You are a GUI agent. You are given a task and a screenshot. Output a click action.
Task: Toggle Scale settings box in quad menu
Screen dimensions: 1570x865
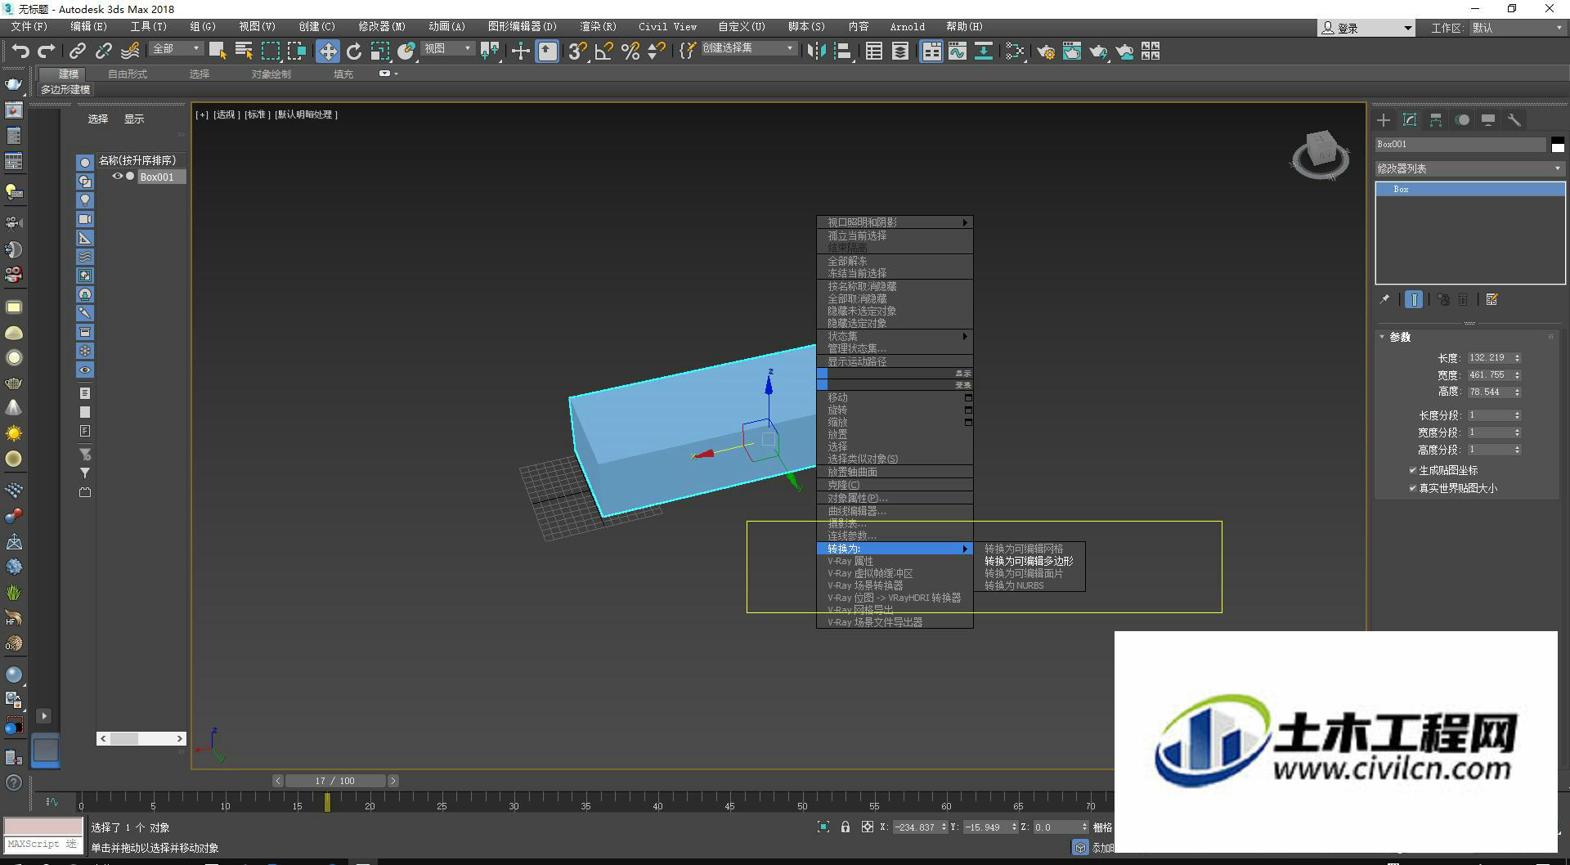pos(968,423)
